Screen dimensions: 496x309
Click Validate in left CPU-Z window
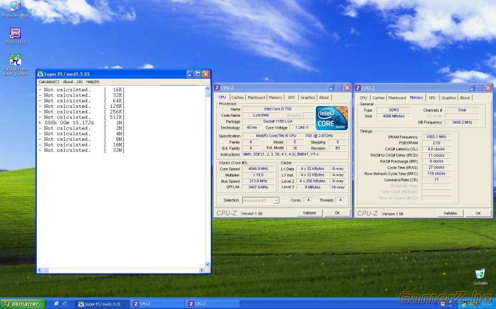click(310, 213)
